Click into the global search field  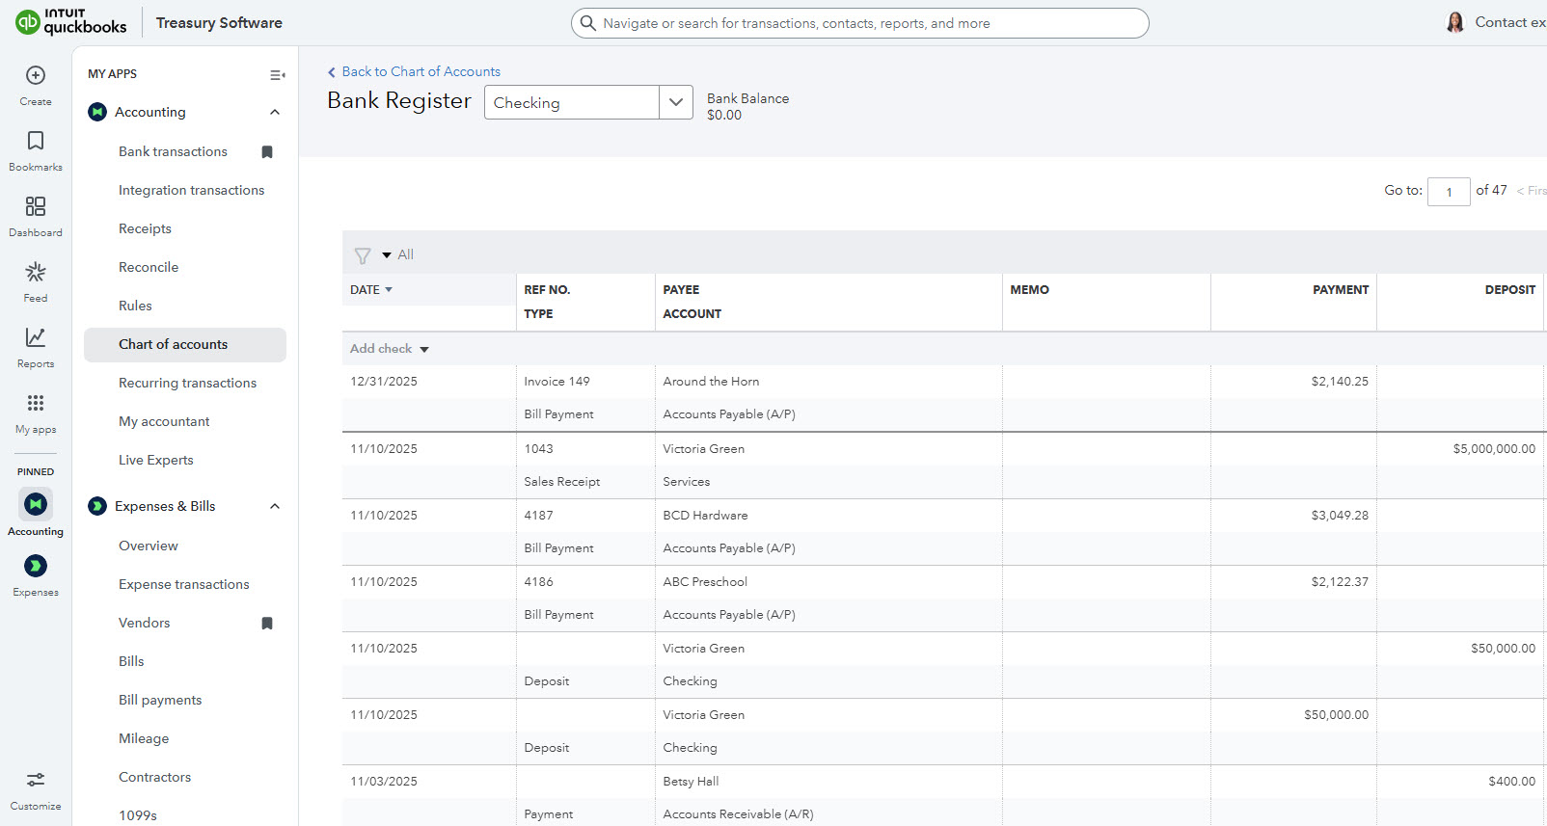tap(860, 23)
